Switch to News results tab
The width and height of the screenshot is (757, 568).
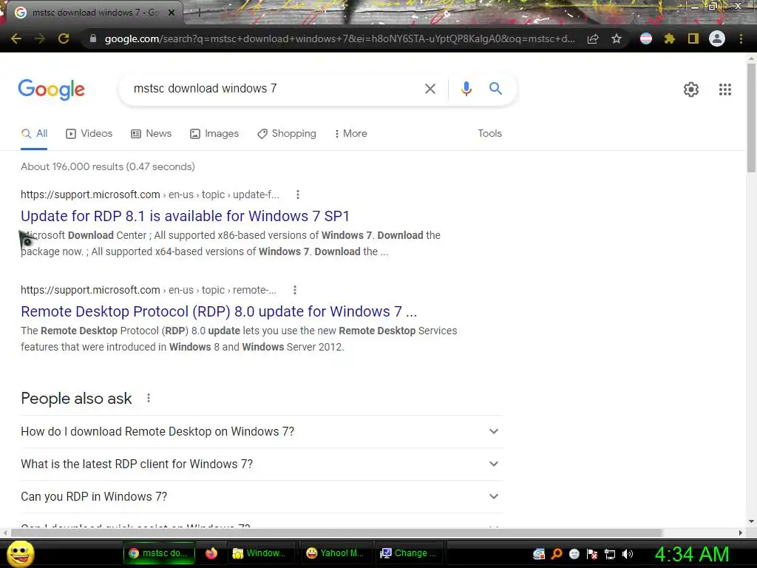point(151,133)
